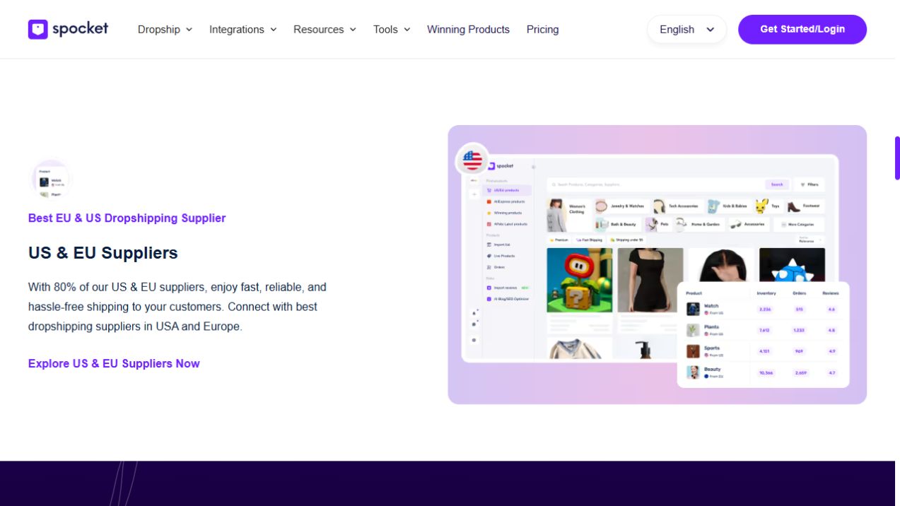Click the blue spiked shell product image
900x506 pixels.
tap(792, 265)
